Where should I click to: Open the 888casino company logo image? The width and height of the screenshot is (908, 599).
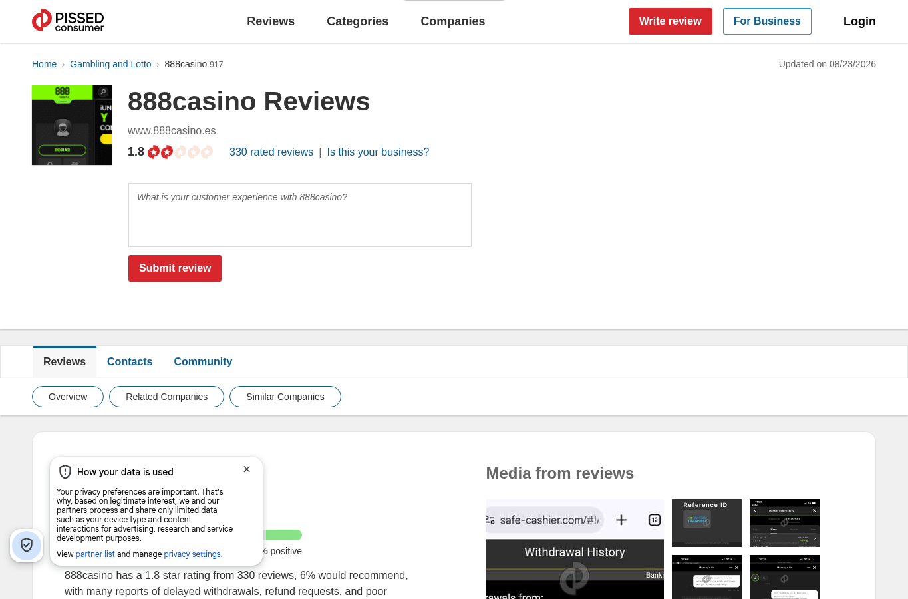point(72,125)
